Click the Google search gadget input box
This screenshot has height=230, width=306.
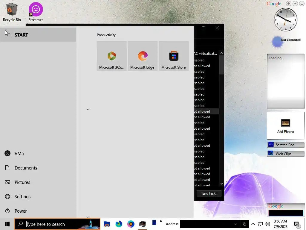286,213
